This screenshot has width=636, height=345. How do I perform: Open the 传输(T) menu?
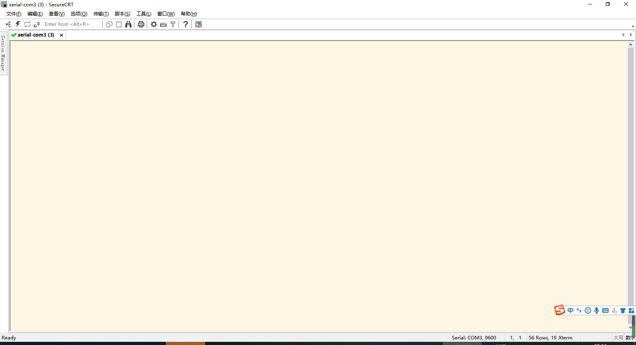(x=101, y=14)
